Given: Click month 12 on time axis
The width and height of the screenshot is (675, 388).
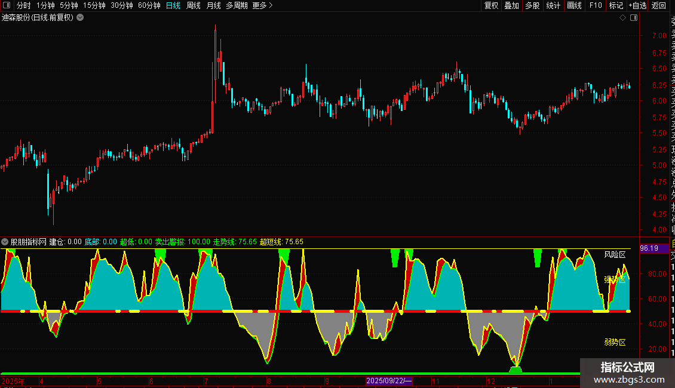Looking at the screenshot, I should (x=491, y=381).
